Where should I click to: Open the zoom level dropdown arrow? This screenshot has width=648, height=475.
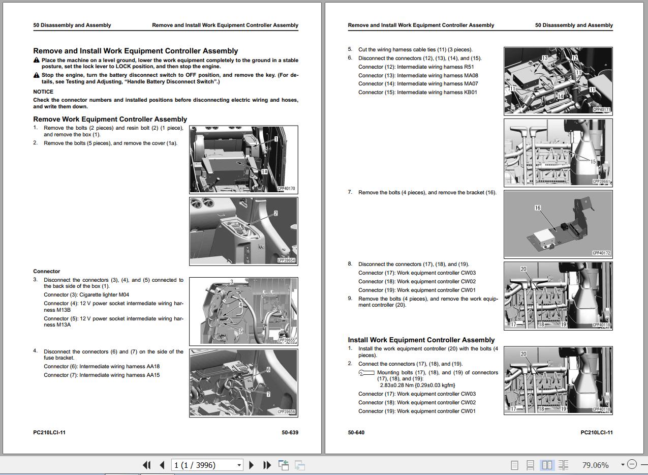point(623,465)
